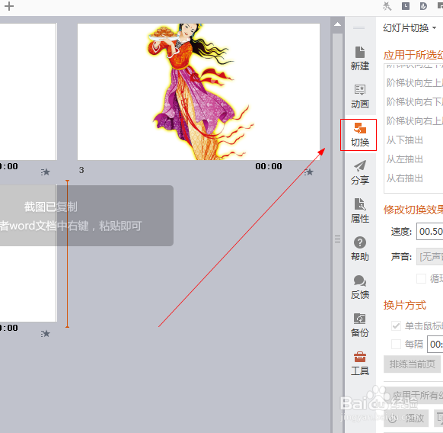443x433 pixels.
Task: Open the 动画 animation panel
Action: 360,97
